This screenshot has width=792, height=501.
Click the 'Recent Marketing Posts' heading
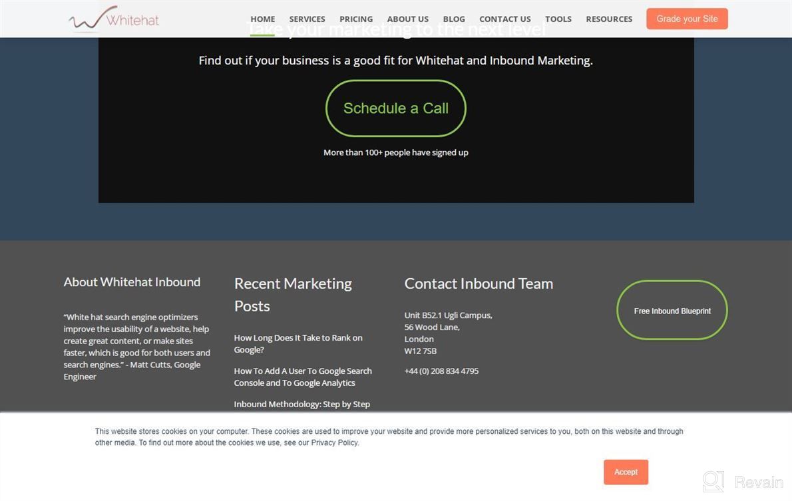pos(293,295)
